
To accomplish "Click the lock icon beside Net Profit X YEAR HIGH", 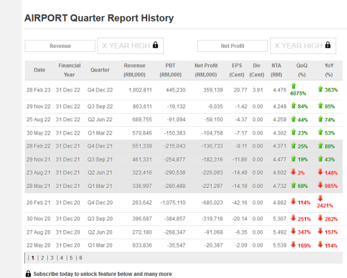I will (328, 45).
